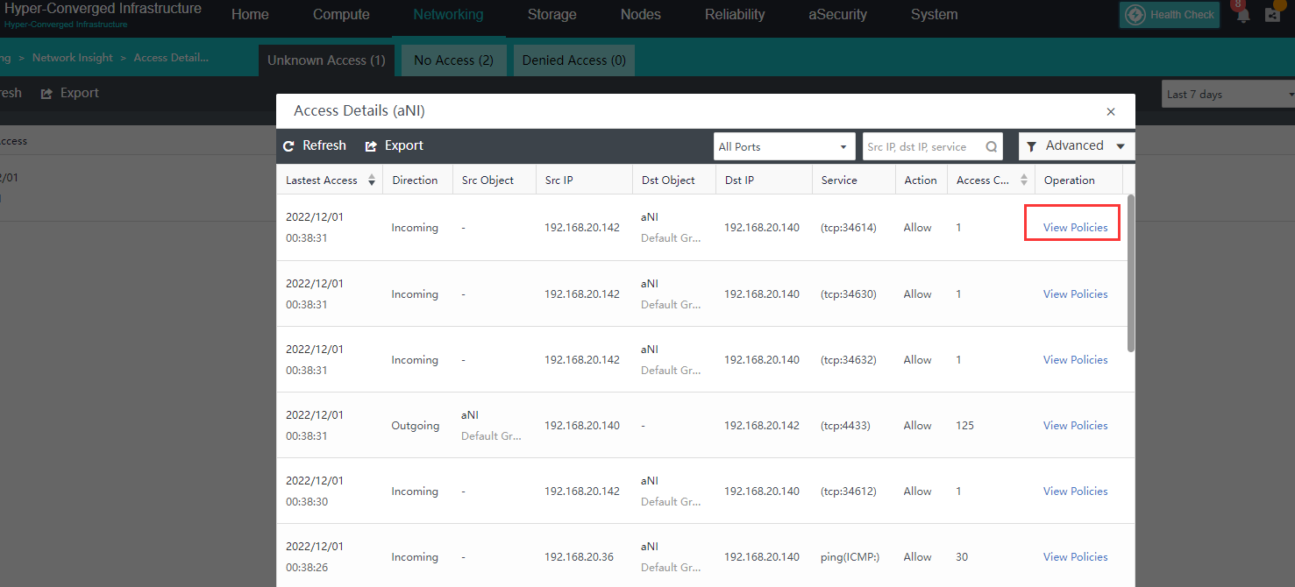Click Outgoing direction cell
The image size is (1295, 587).
416,426
